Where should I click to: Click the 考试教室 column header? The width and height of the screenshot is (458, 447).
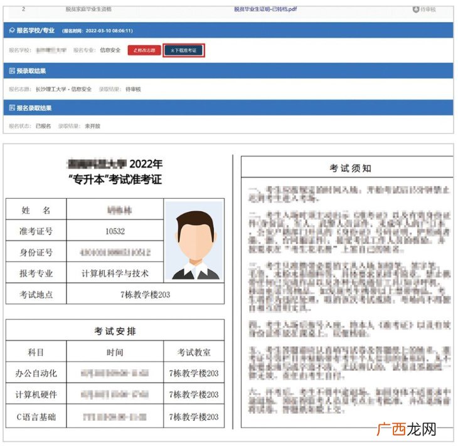(x=194, y=352)
